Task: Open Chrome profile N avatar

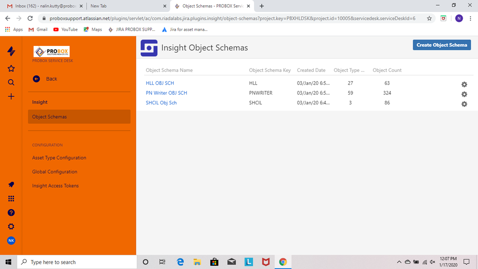Action: [459, 18]
